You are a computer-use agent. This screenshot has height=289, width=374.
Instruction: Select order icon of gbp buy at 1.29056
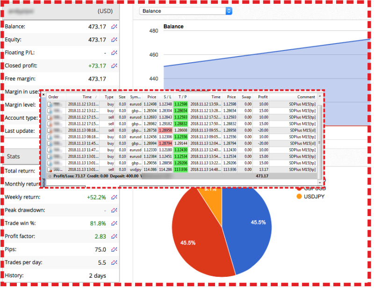[x=50, y=163]
